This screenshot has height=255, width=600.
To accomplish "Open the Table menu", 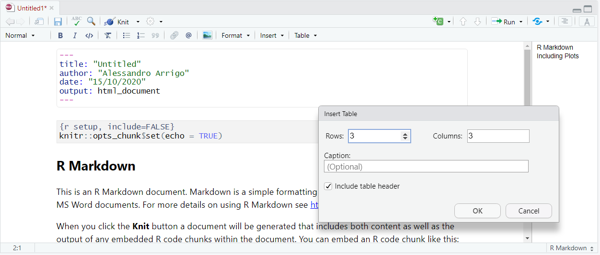I will click(306, 35).
